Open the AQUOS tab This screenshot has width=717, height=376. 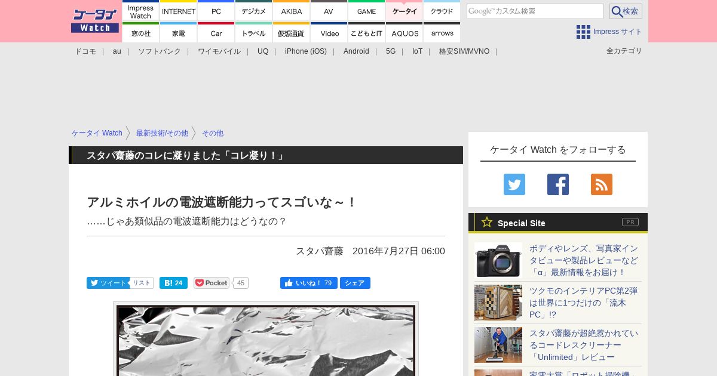(405, 32)
